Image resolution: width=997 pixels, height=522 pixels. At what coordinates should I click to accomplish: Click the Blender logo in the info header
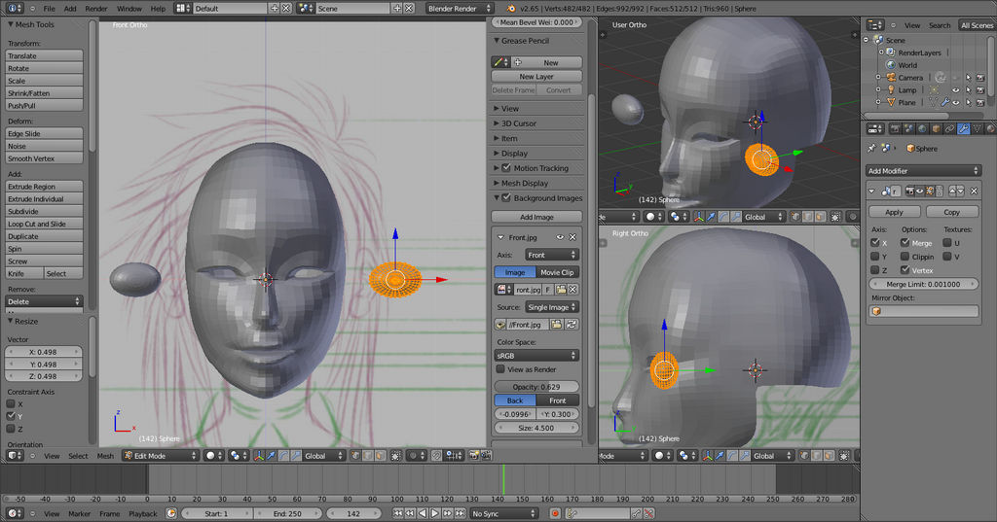click(511, 8)
